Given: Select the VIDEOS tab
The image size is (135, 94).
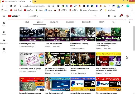Looking at the screenshot, I should (40, 22).
